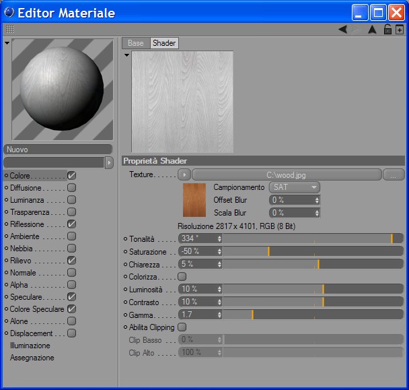The width and height of the screenshot is (409, 390).
Task: Click the up arrow navigation icon
Action: (x=372, y=30)
